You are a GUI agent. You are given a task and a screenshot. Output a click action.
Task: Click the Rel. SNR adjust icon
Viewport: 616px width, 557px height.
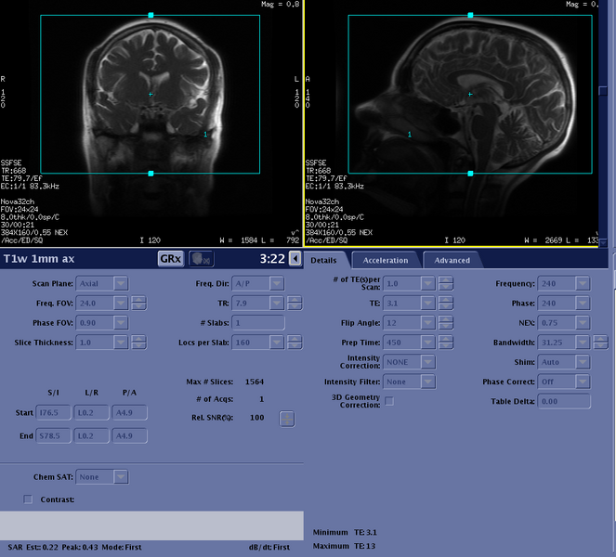click(287, 419)
